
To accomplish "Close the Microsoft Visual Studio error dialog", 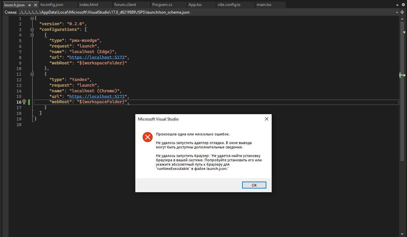I will (x=266, y=119).
